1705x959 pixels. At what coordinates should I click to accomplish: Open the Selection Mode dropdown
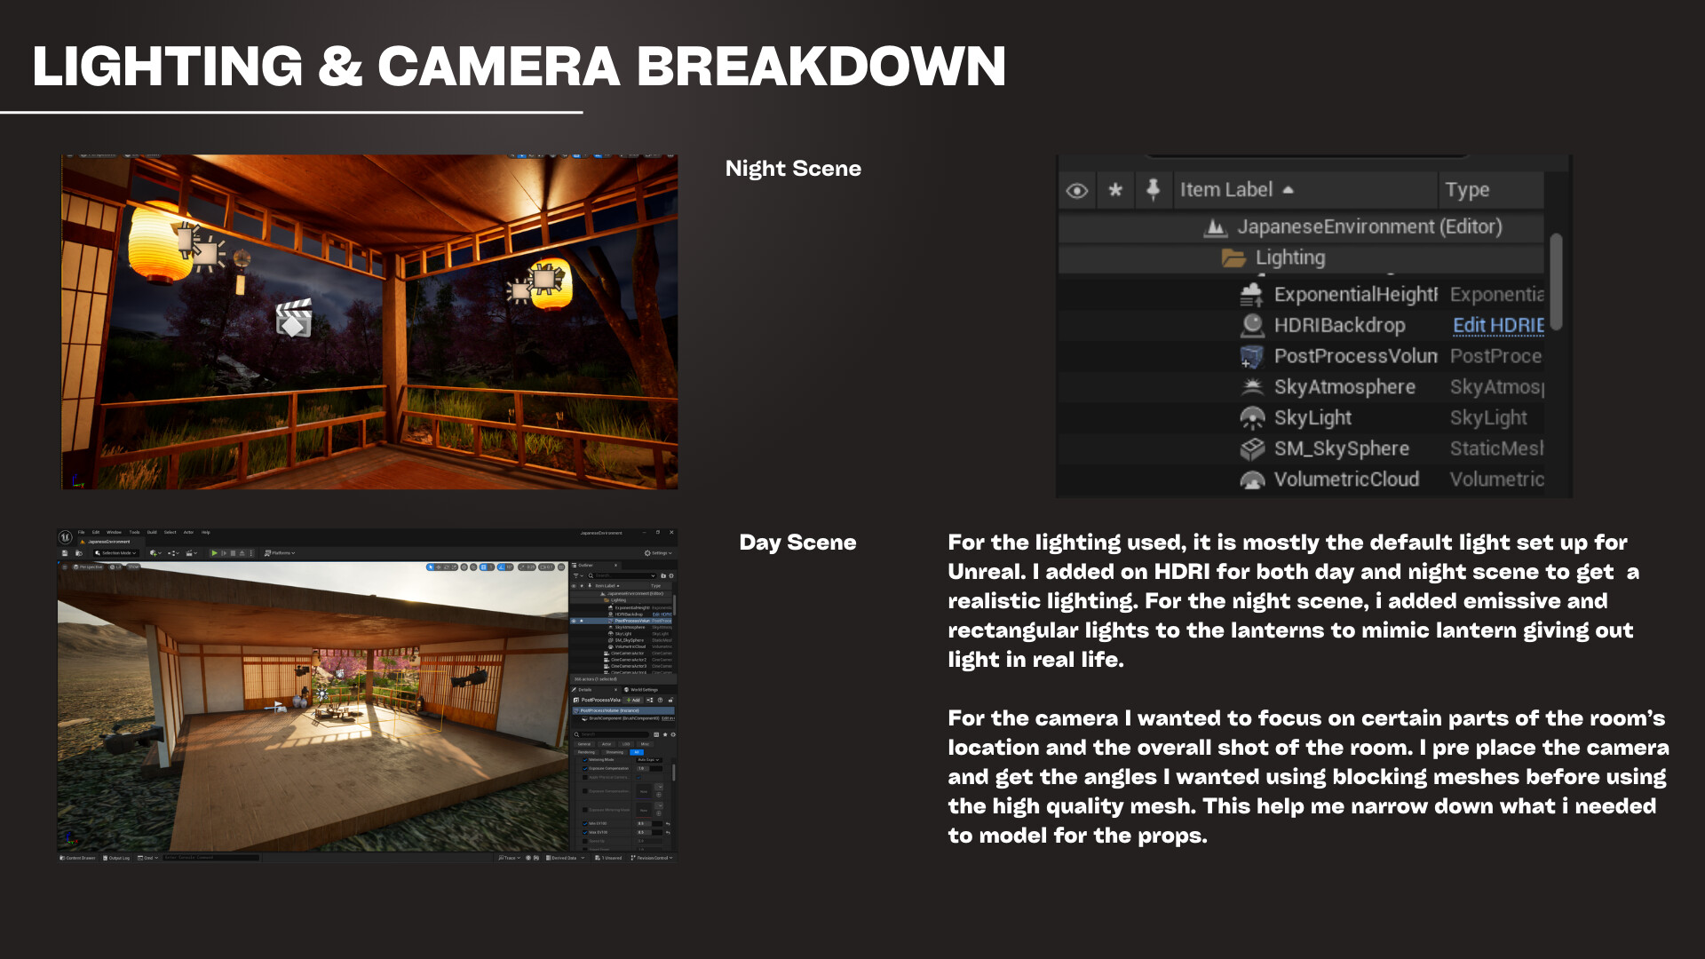(x=116, y=553)
